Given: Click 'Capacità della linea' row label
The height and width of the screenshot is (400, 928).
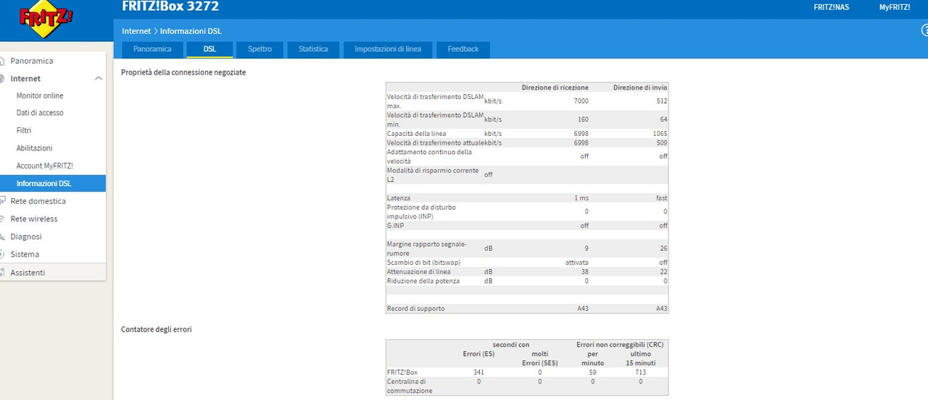Looking at the screenshot, I should pos(416,134).
